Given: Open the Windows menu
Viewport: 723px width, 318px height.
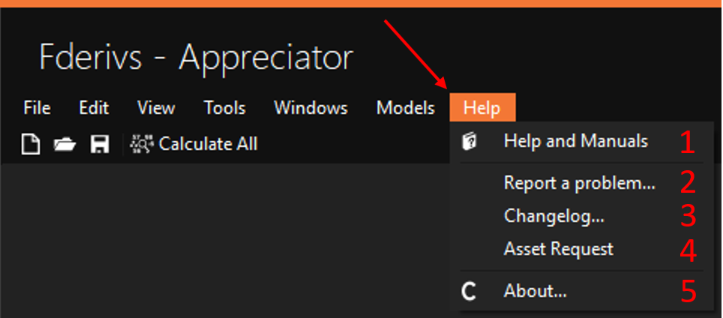Looking at the screenshot, I should pyautogui.click(x=310, y=108).
